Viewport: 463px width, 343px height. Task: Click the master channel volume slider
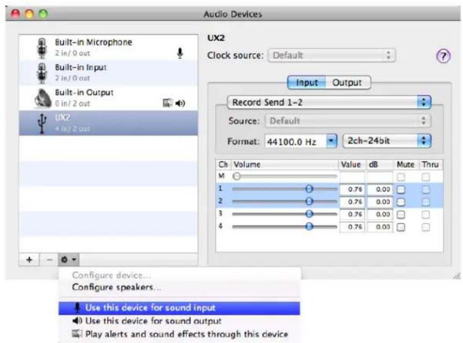pos(285,176)
